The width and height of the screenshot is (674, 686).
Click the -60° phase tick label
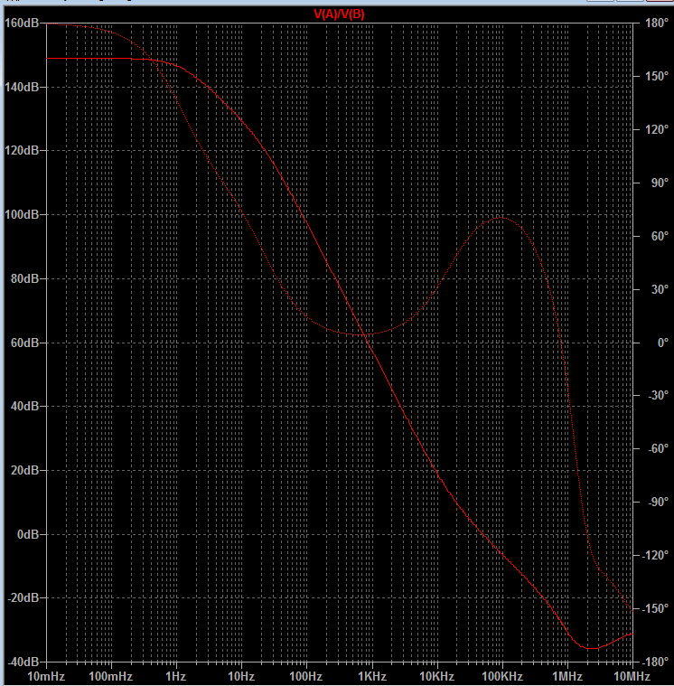pyautogui.click(x=658, y=448)
